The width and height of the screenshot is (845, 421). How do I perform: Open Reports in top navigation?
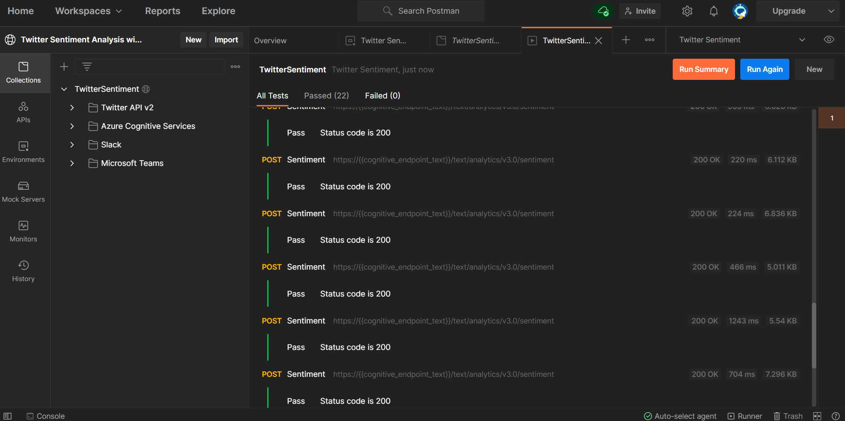(163, 11)
